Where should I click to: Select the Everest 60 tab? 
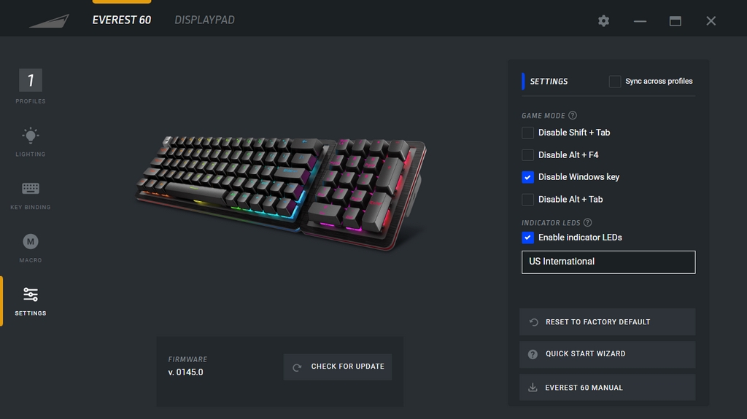pos(122,20)
